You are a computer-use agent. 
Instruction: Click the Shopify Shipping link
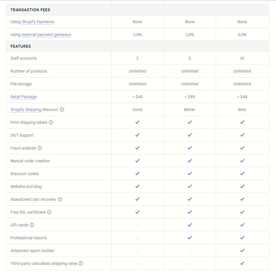coord(26,110)
